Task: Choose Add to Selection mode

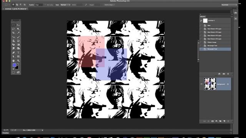Action: [17, 5]
